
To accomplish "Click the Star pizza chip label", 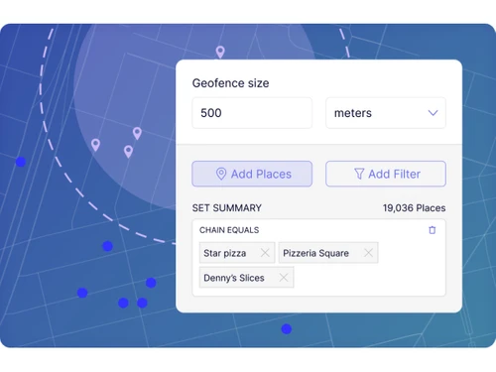I will click(x=225, y=253).
